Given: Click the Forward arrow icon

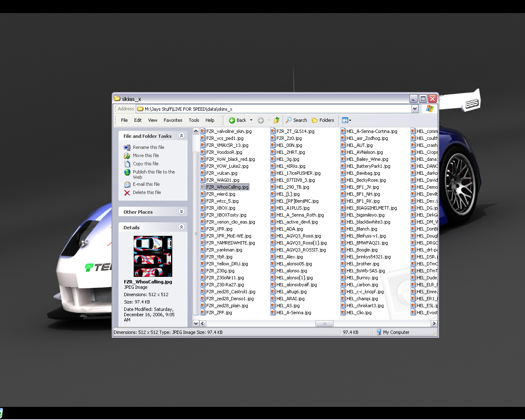Looking at the screenshot, I should (260, 120).
